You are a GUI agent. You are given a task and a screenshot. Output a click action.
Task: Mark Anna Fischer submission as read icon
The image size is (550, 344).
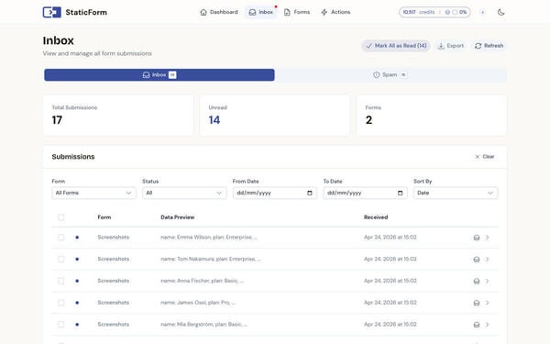click(x=477, y=282)
